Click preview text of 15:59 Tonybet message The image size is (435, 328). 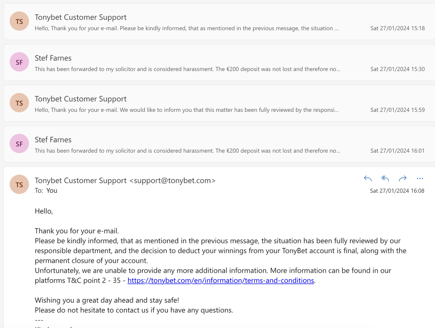click(186, 110)
